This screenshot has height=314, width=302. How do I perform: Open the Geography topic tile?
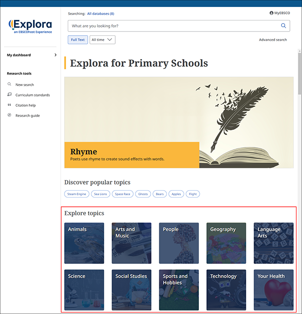[226, 243]
